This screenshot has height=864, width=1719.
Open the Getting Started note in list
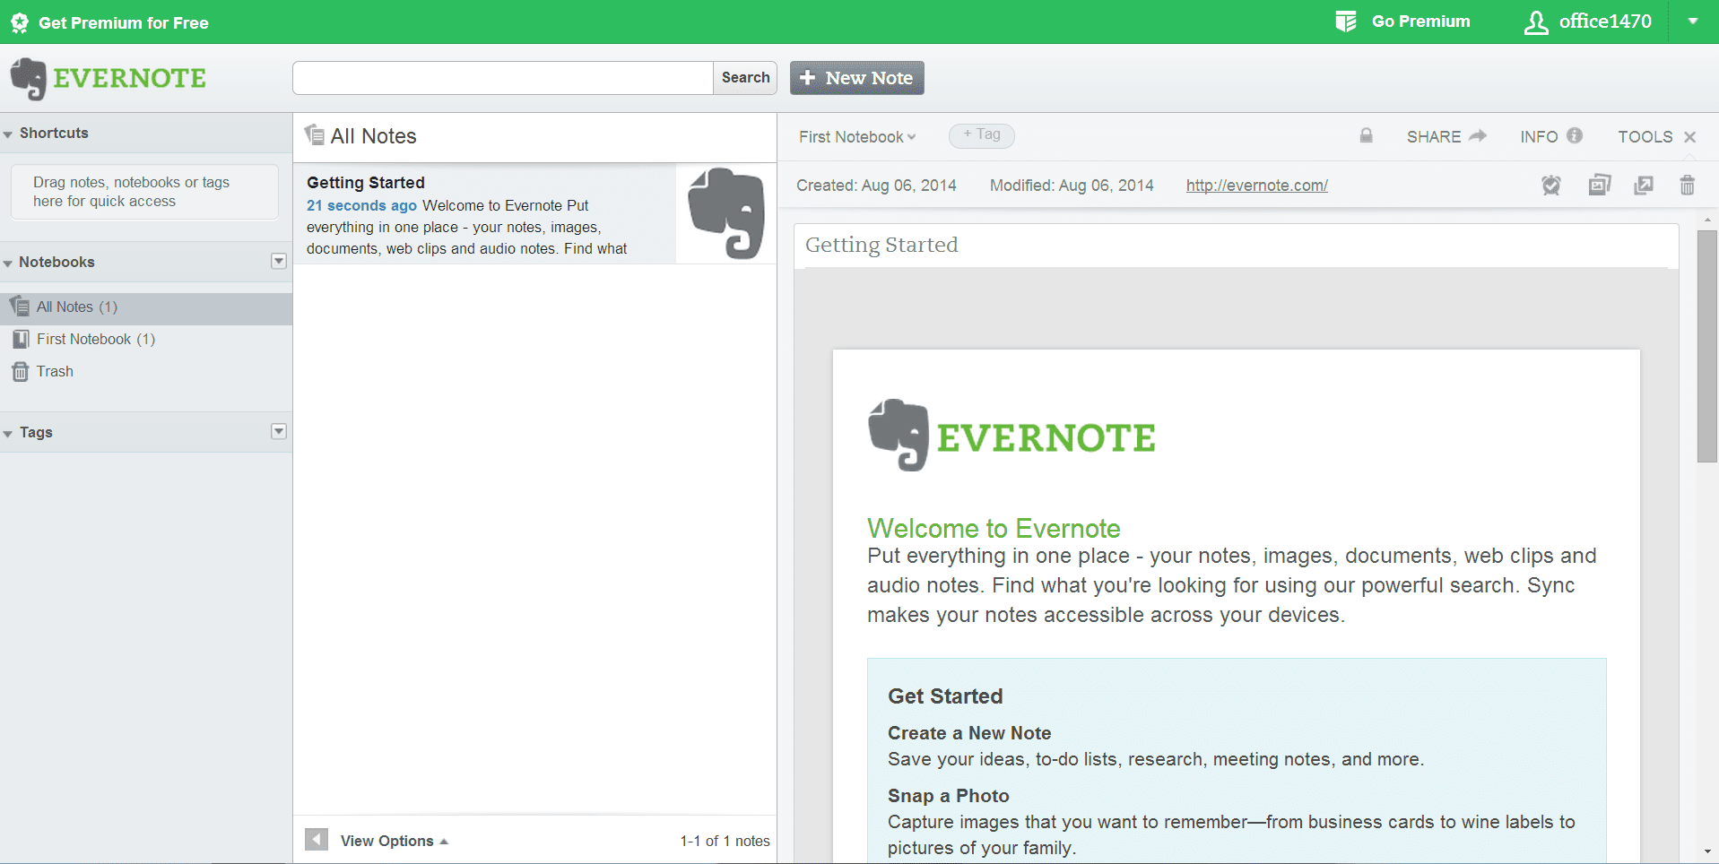pyautogui.click(x=534, y=214)
